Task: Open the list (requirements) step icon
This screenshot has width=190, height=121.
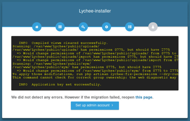Action: pyautogui.click(x=60, y=27)
